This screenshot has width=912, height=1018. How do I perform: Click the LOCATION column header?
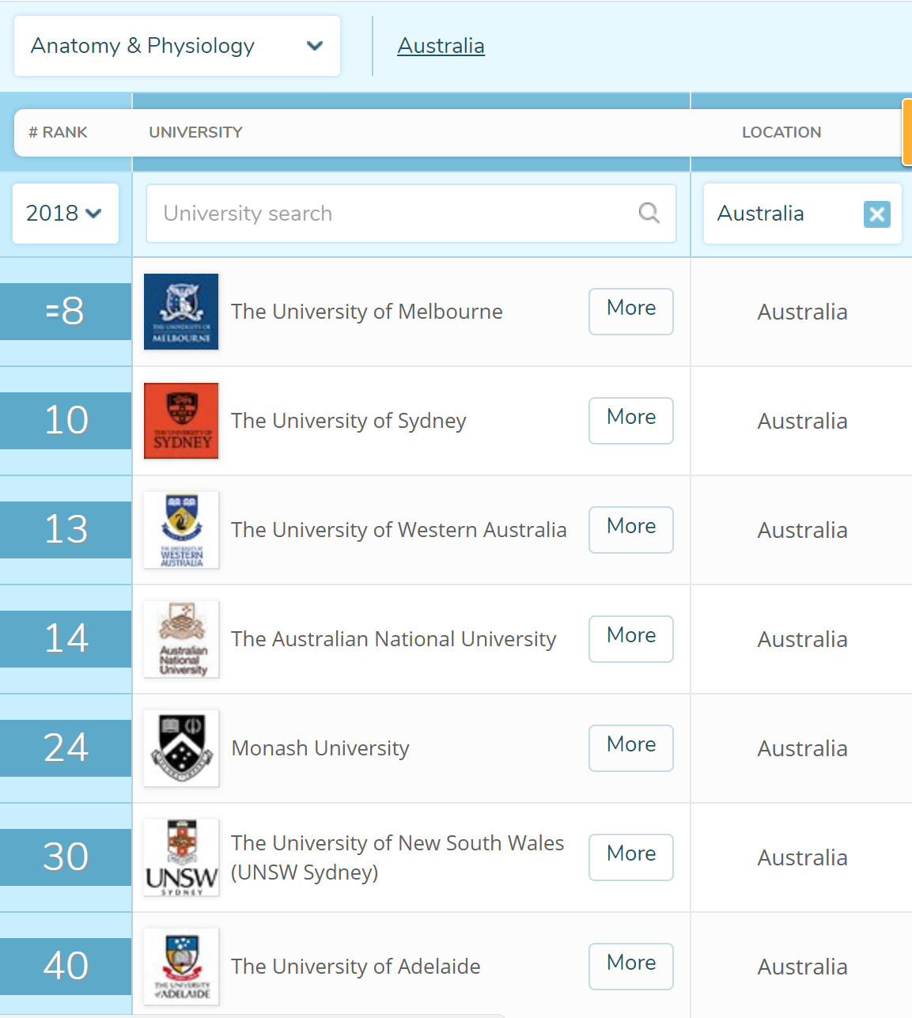[781, 132]
